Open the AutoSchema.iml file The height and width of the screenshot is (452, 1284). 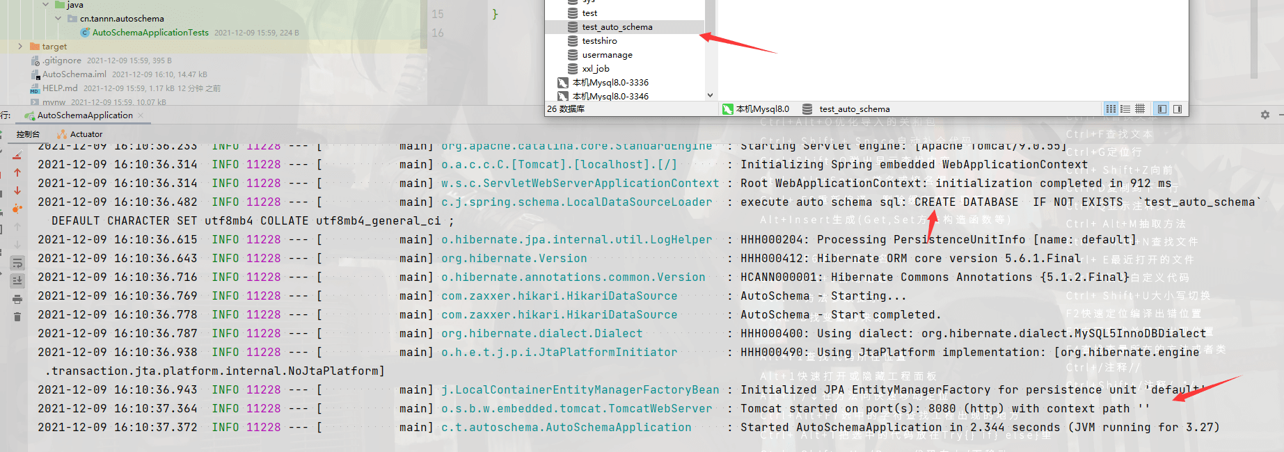pos(74,74)
